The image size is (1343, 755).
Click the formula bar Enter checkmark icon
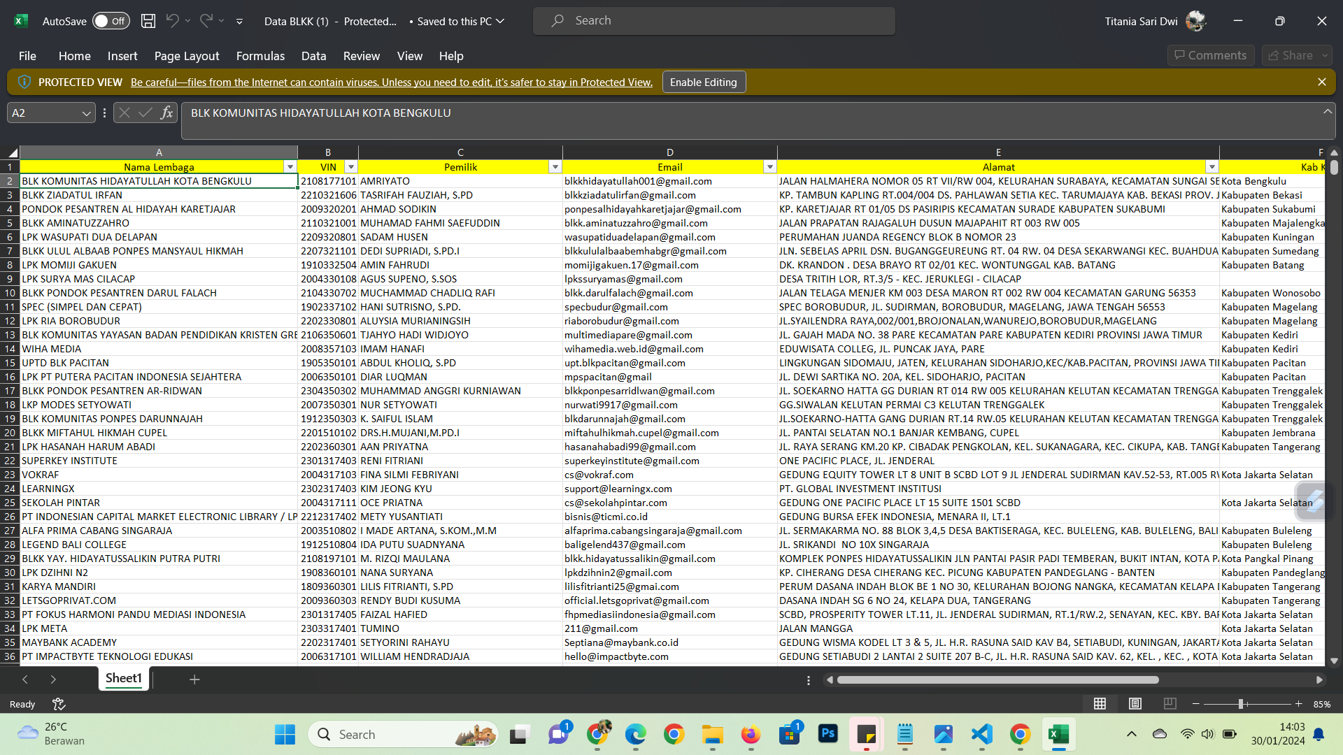[x=145, y=113]
